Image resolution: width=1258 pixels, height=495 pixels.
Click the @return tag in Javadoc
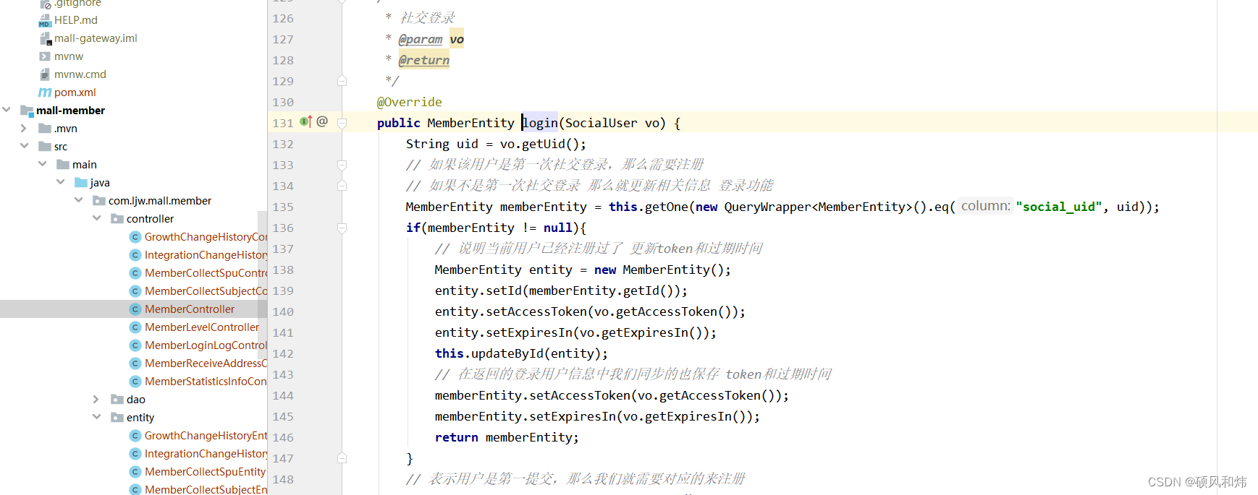[424, 60]
